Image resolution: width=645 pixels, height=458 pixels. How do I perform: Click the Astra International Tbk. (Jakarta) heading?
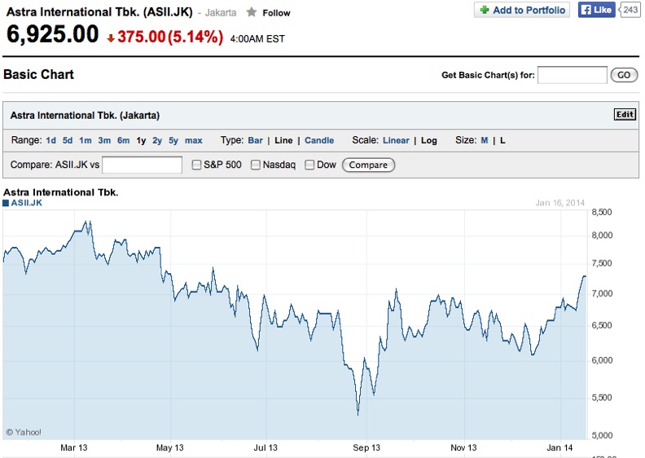[86, 116]
